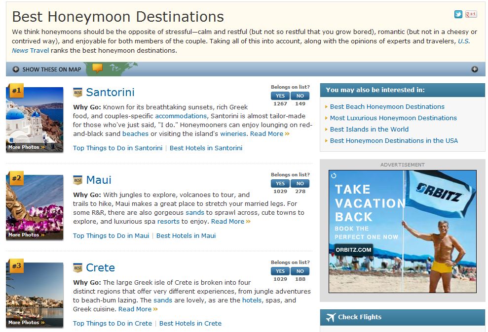Vote NO for Maui on list
This screenshot has height=332, width=488.
coord(300,184)
